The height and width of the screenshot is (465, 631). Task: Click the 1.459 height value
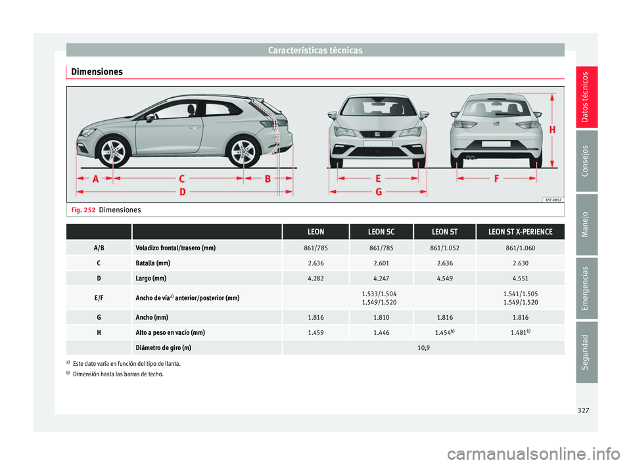click(315, 333)
